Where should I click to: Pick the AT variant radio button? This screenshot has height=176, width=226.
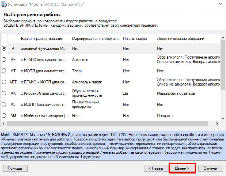tap(4, 71)
